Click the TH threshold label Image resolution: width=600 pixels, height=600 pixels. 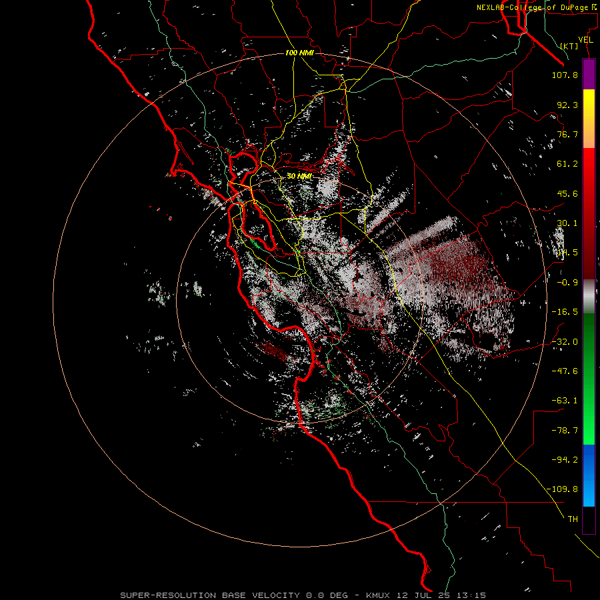[x=573, y=519]
